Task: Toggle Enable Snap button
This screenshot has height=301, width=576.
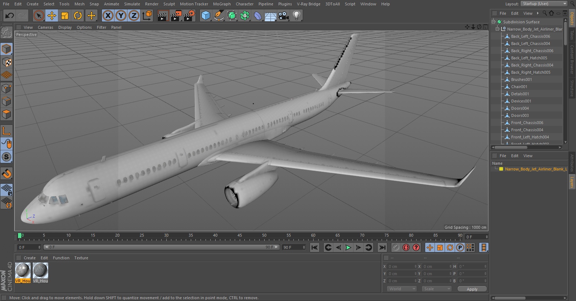Action: point(6,157)
